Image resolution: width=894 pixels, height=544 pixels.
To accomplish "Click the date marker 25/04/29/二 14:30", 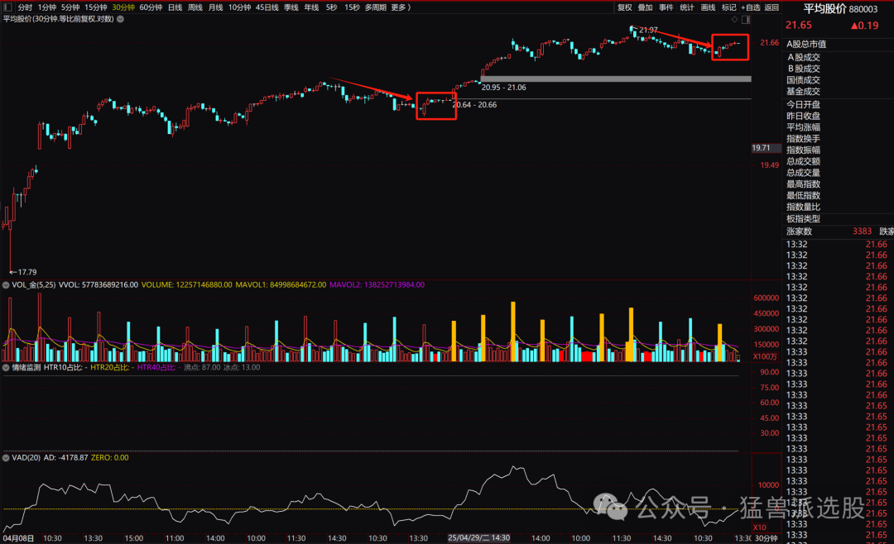I will coord(478,537).
